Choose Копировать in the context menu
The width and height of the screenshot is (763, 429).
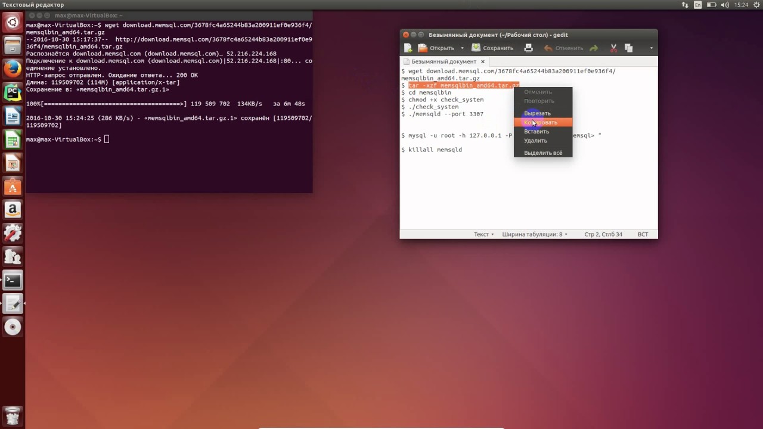click(543, 122)
